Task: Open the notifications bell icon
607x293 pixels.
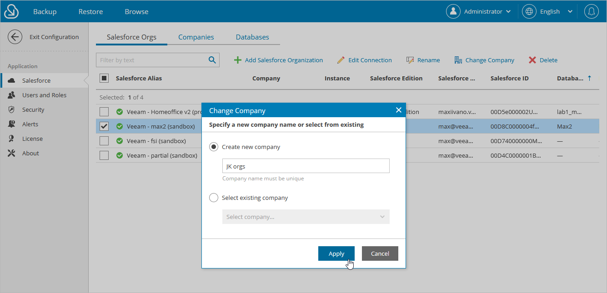Action: [x=592, y=12]
